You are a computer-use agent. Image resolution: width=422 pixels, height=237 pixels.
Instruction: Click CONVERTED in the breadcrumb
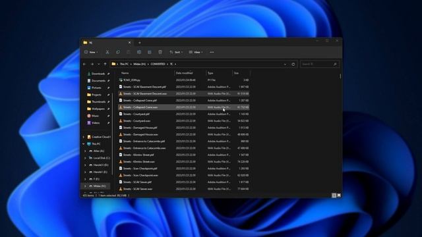point(158,64)
